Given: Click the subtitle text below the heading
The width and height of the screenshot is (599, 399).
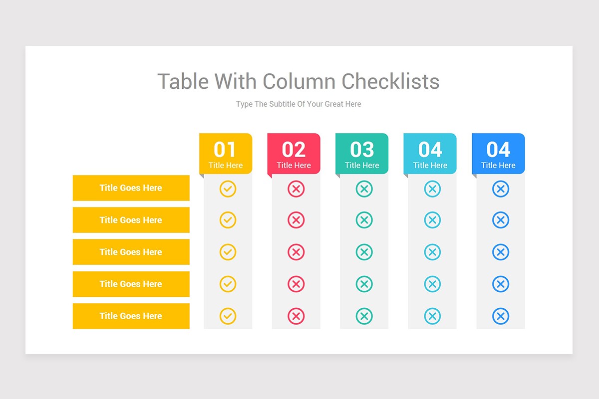Looking at the screenshot, I should (x=299, y=104).
